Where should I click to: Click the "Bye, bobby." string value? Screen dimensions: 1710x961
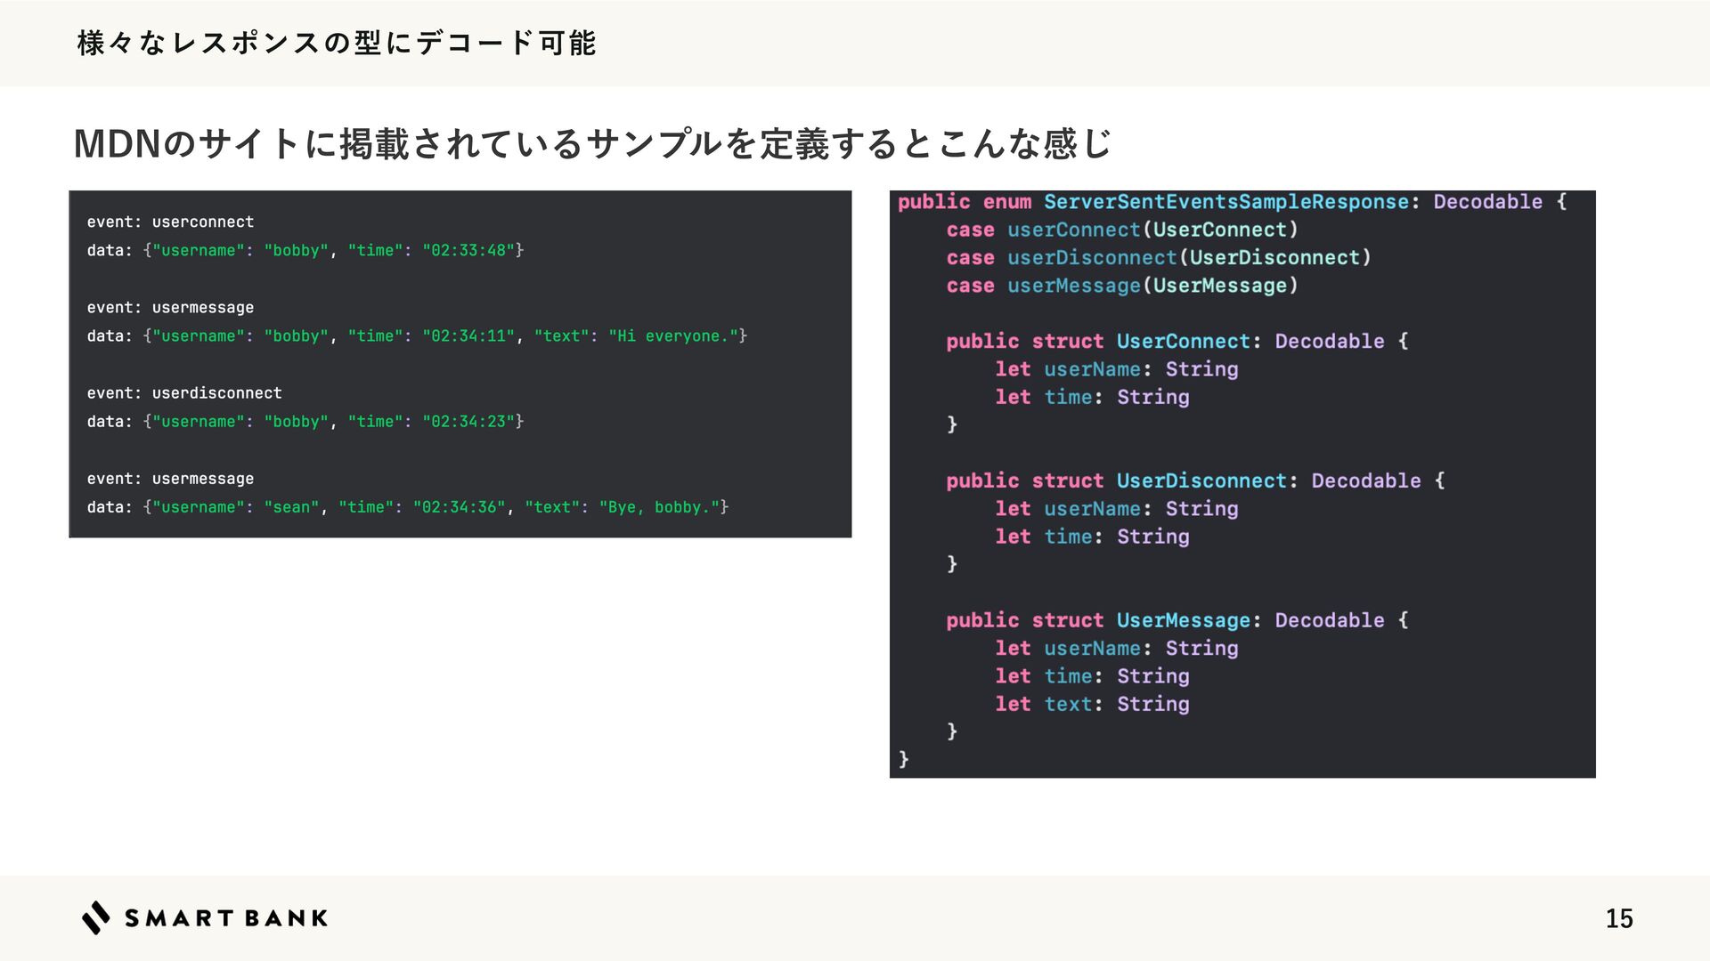pos(659,506)
